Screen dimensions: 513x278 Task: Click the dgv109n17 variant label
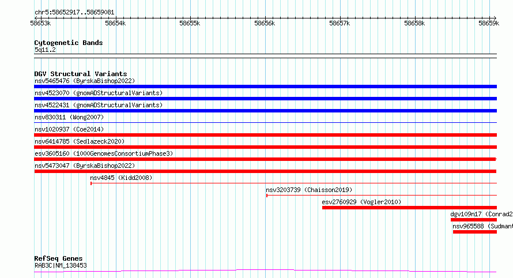tap(481, 214)
